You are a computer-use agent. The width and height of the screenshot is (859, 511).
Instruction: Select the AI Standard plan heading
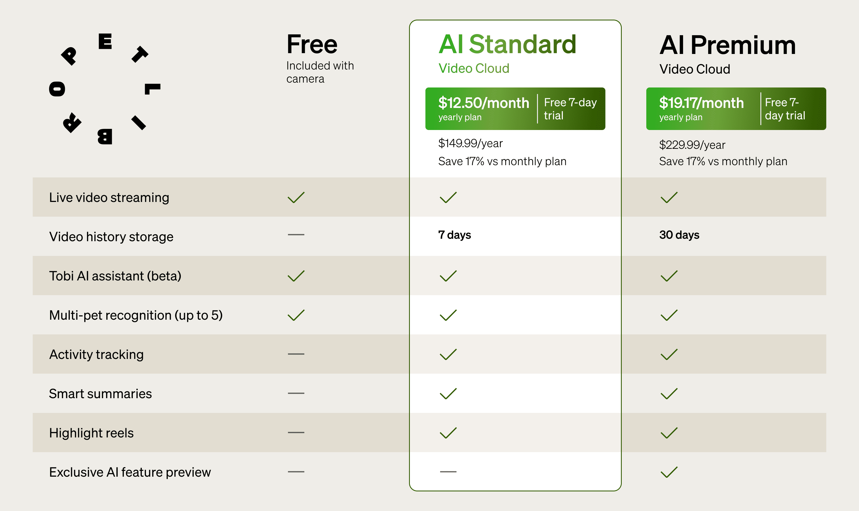click(x=507, y=44)
